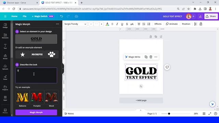Select the GOLD element preview
Image resolution: width=219 pixels, height=123 pixels.
36,39
